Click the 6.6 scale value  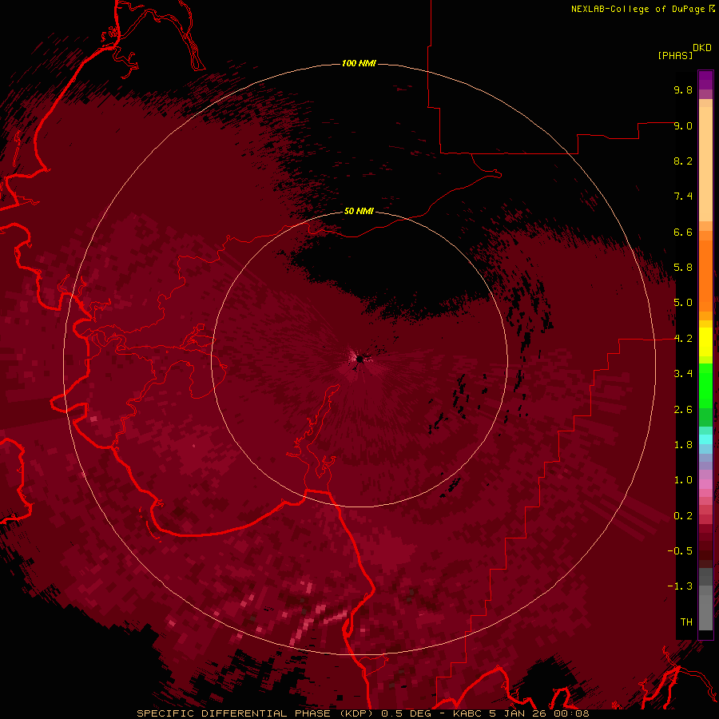point(683,232)
